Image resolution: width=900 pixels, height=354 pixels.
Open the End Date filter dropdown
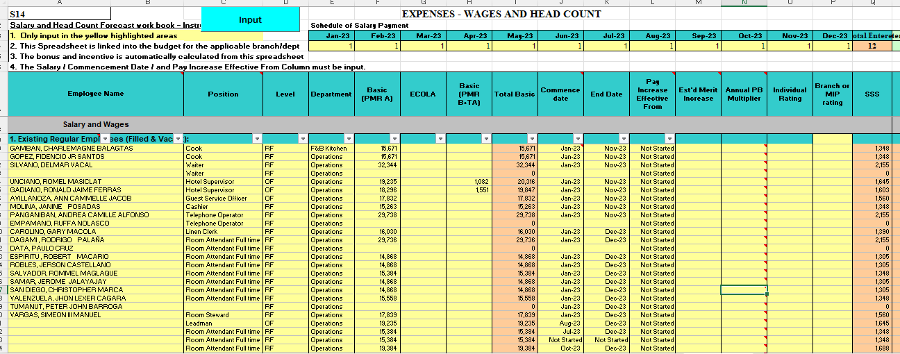tap(624, 139)
